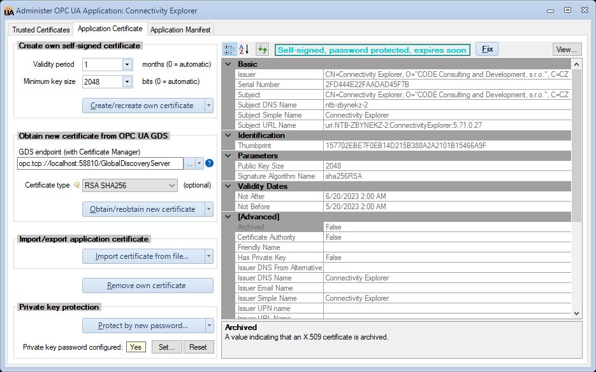Open the Import certificate from file split arrow
The width and height of the screenshot is (596, 372).
click(x=208, y=256)
